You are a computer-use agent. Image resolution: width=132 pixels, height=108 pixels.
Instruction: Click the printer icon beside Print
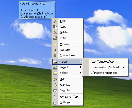(x=55, y=38)
